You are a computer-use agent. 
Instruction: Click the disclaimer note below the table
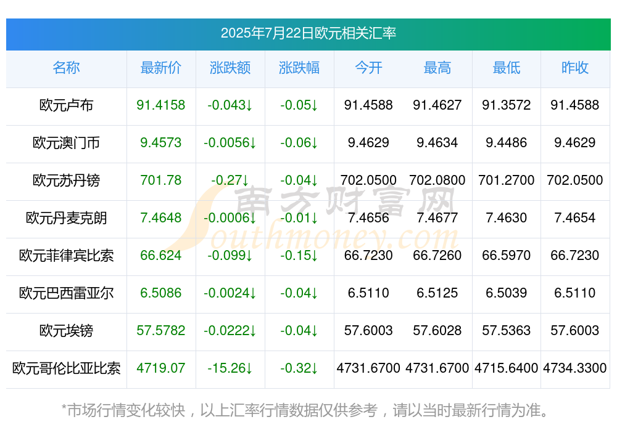point(305,410)
